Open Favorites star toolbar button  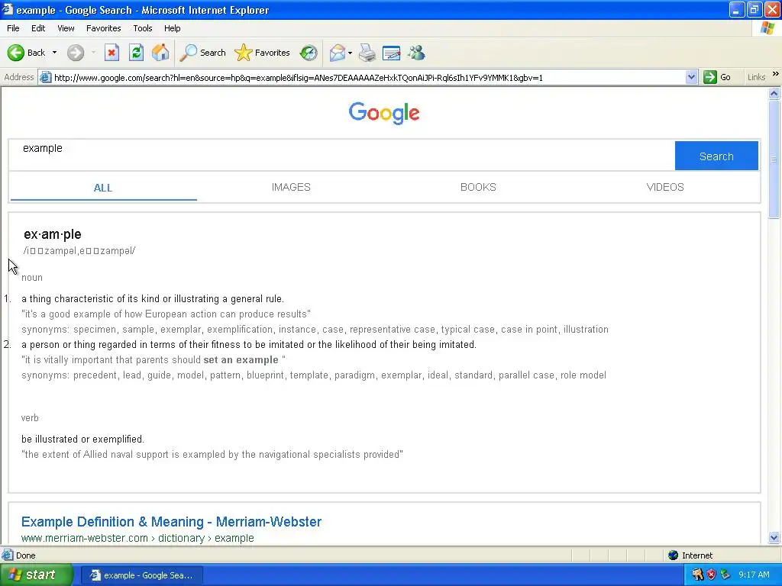click(263, 53)
